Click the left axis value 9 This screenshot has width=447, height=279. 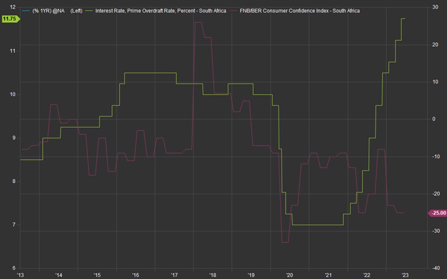tap(13, 138)
